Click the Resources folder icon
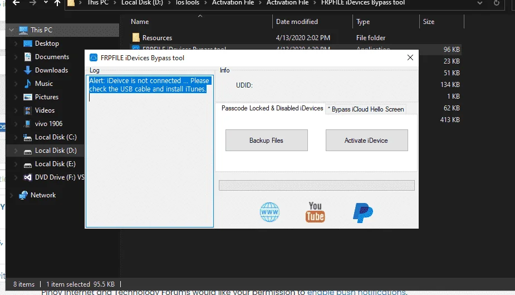The image size is (515, 295). pos(136,37)
